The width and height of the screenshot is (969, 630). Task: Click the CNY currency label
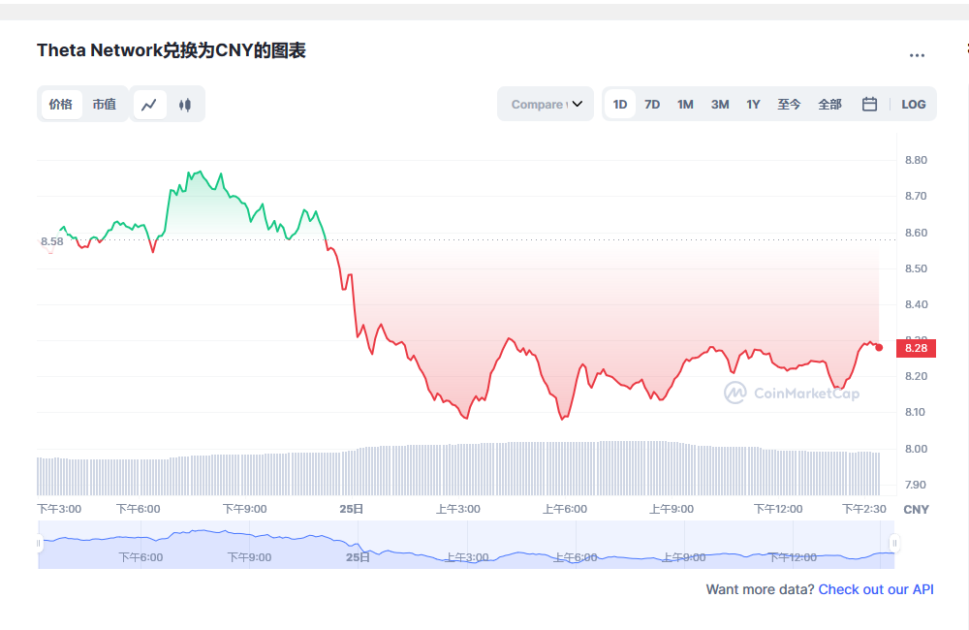(916, 510)
